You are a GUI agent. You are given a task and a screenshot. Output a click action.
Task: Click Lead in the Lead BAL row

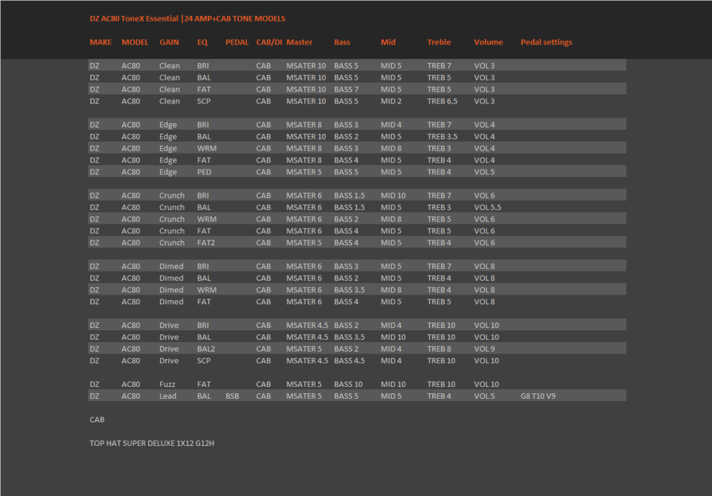168,396
